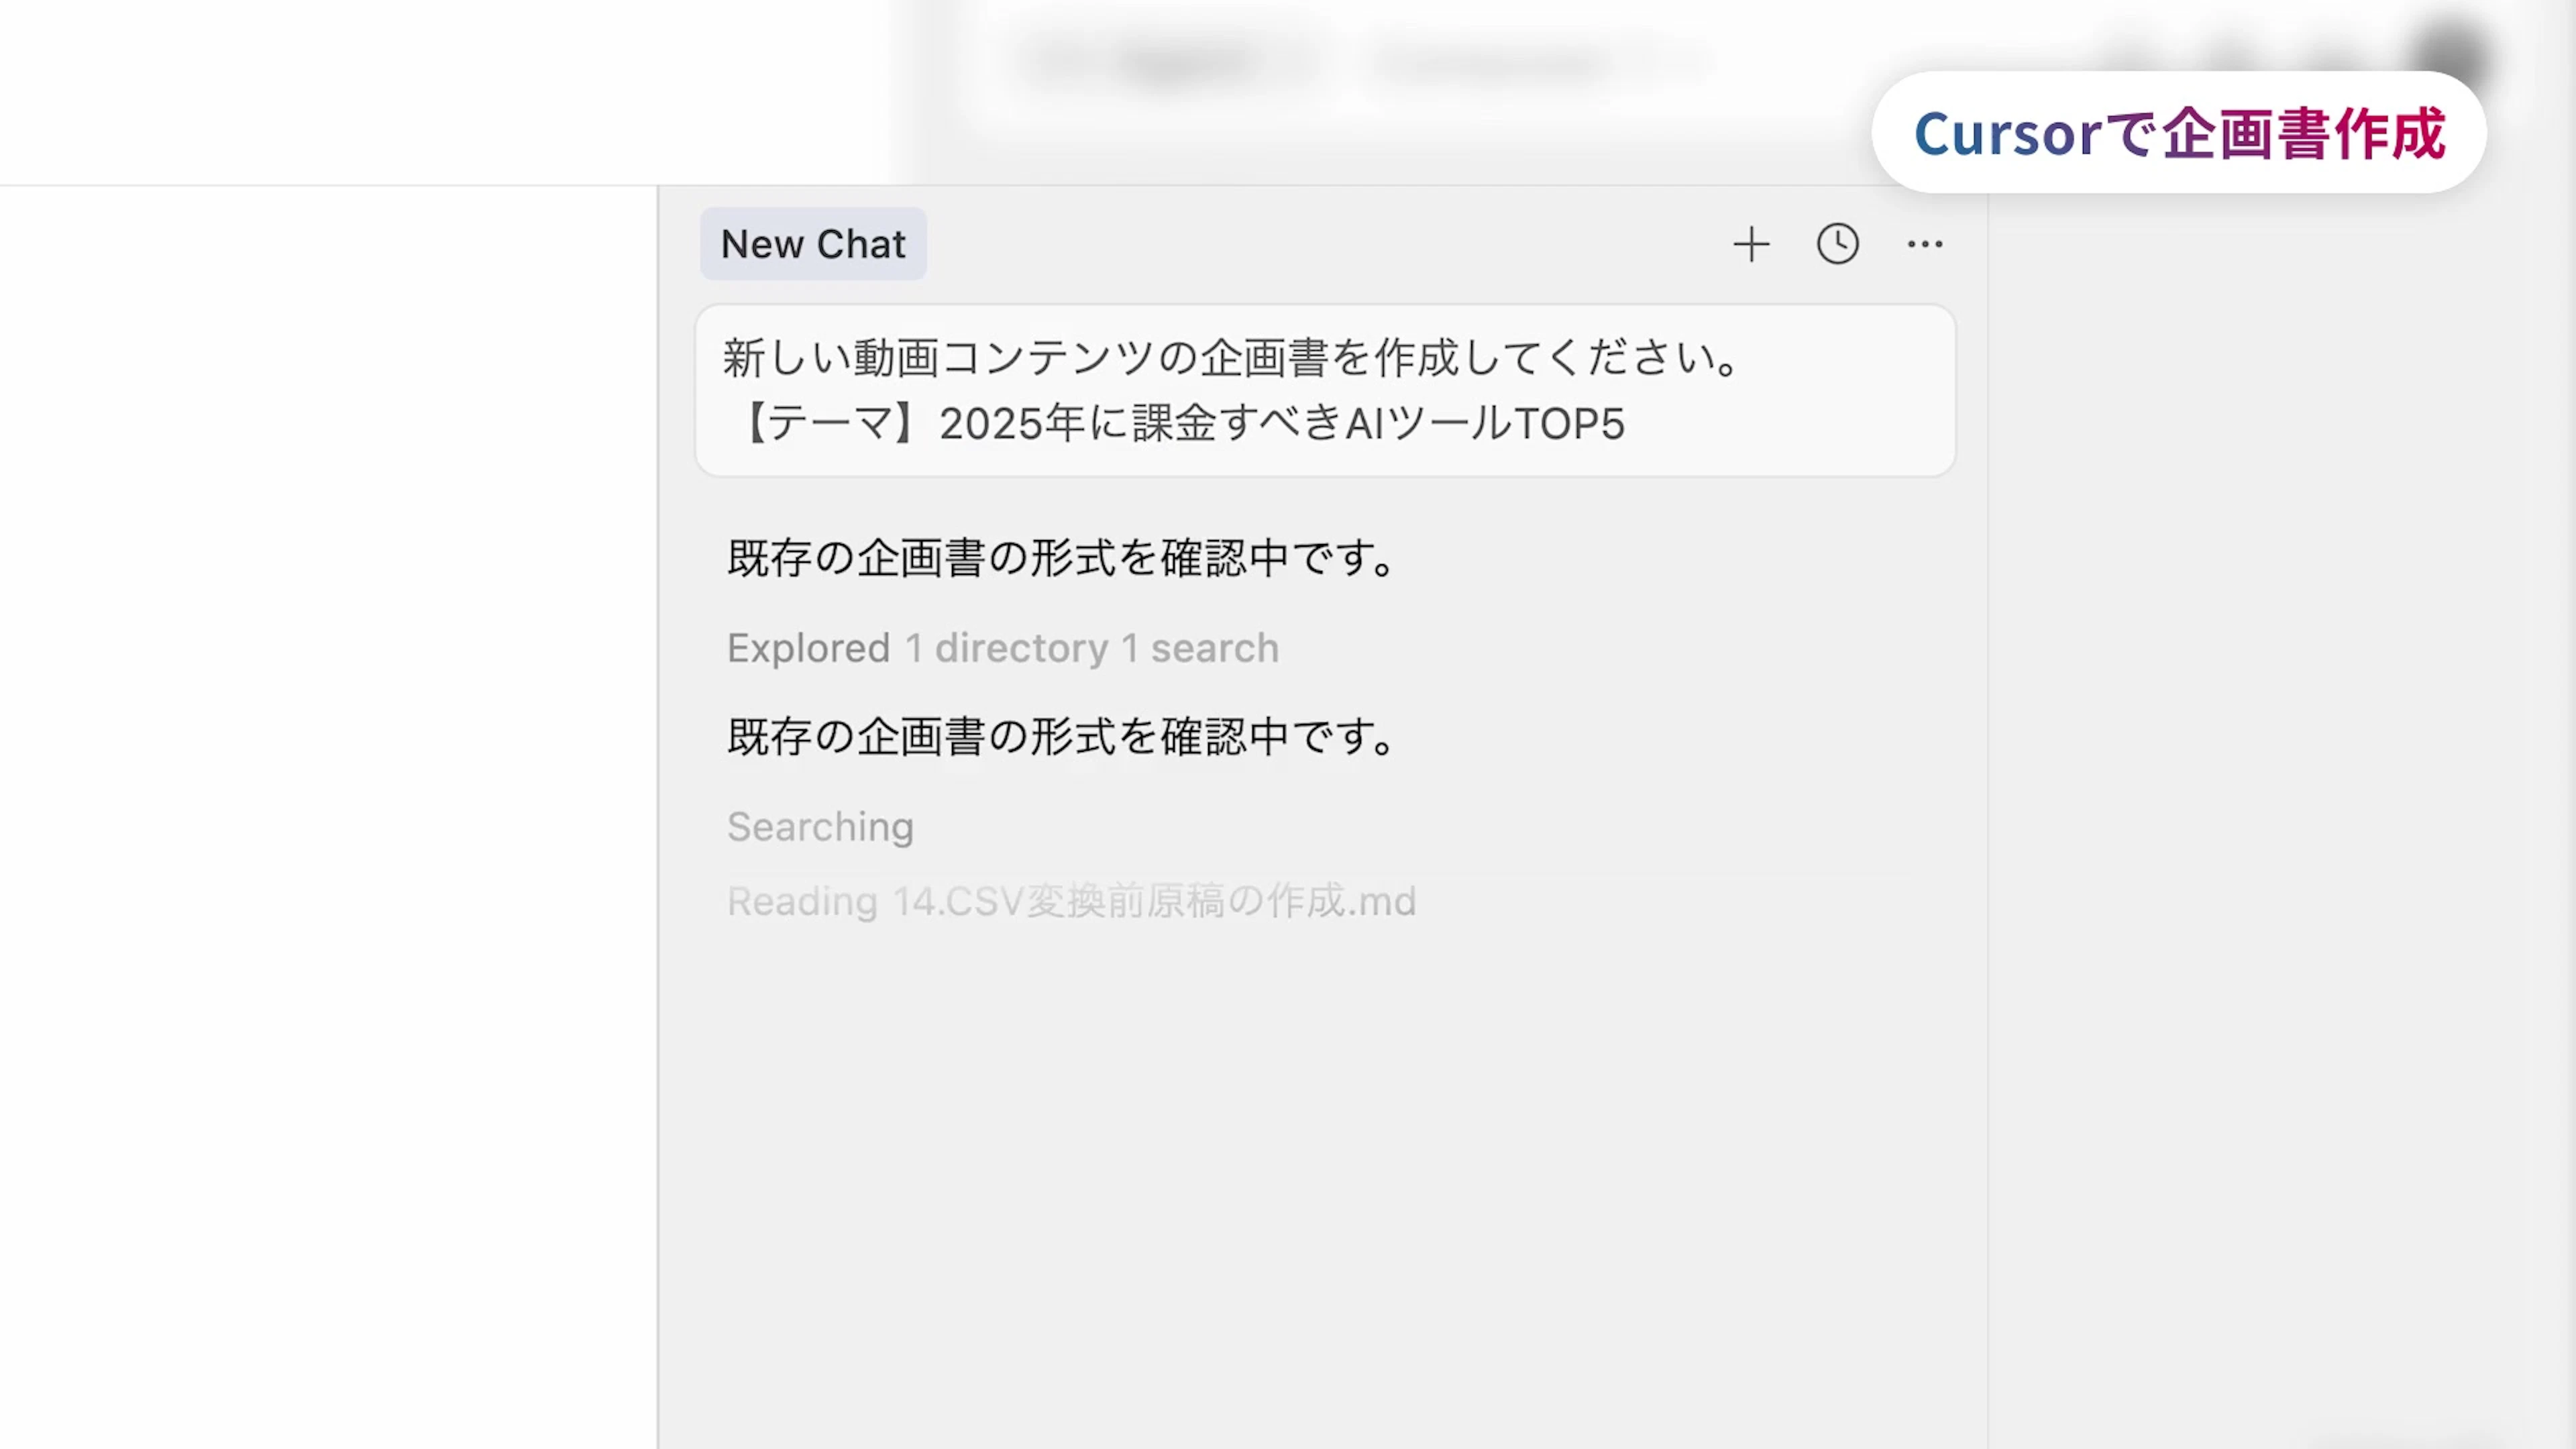Screen dimensions: 2576x1449
Task: Click the New Chat tab
Action: (812, 244)
